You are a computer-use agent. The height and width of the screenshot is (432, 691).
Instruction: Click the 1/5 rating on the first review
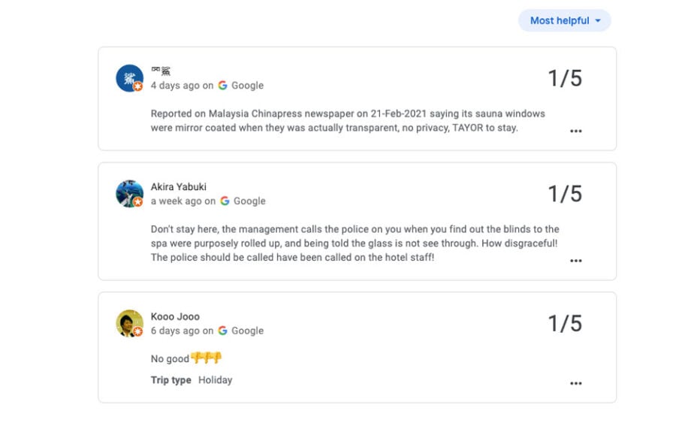(565, 78)
